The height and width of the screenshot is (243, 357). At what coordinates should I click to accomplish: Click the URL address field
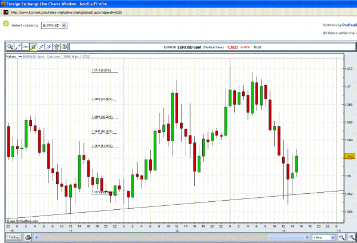tap(66, 13)
